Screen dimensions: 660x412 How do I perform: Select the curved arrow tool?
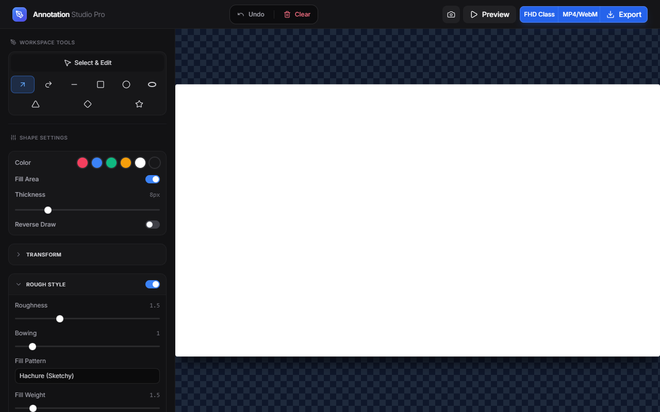(x=48, y=84)
